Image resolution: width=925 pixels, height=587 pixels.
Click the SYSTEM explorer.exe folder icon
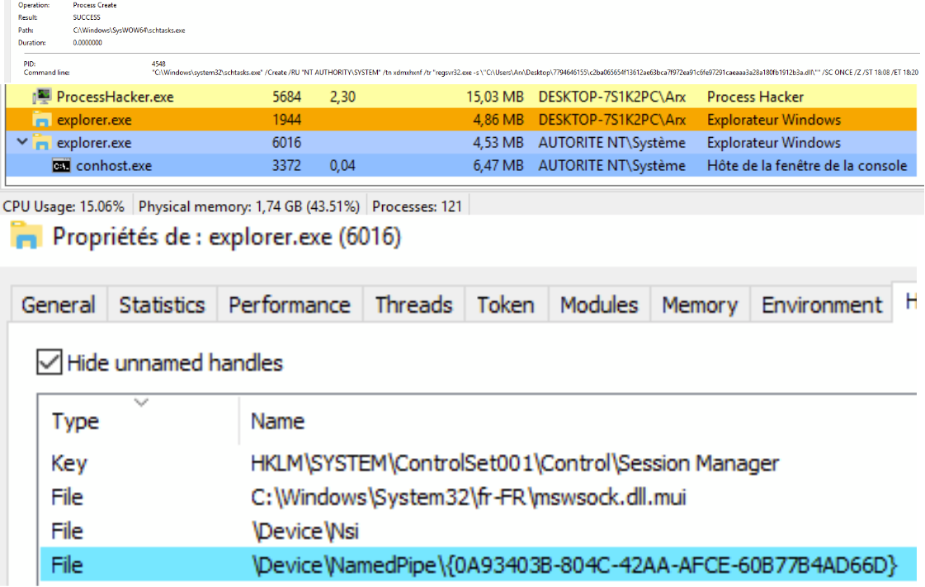tap(42, 143)
